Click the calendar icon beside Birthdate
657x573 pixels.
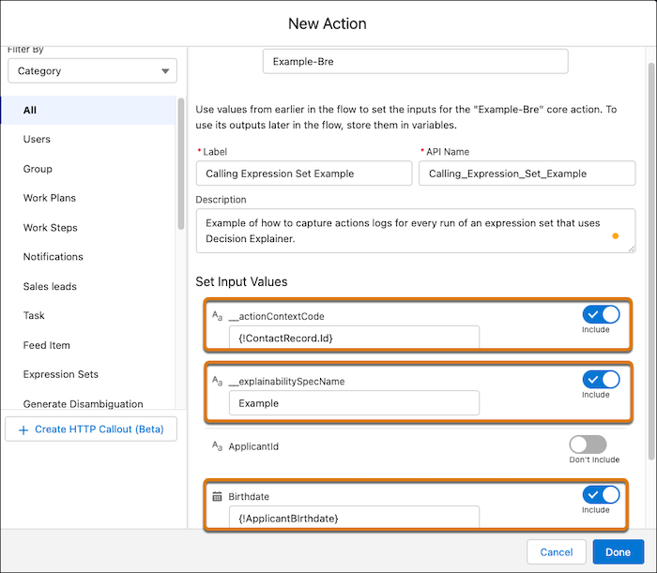point(217,496)
